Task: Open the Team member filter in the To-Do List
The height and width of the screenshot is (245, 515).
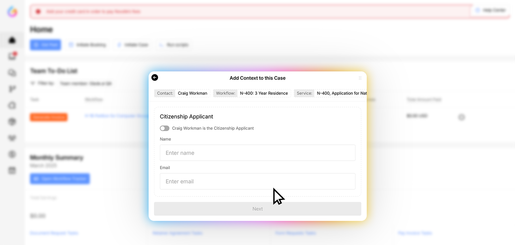Action: pyautogui.click(x=85, y=83)
